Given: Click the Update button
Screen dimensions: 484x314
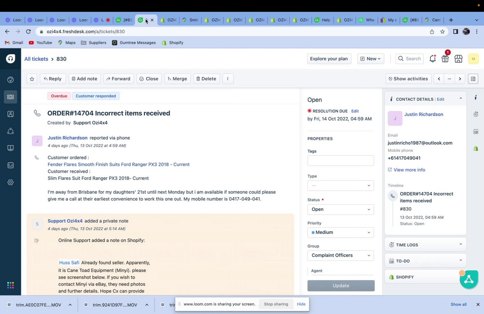Looking at the screenshot, I should tap(341, 286).
